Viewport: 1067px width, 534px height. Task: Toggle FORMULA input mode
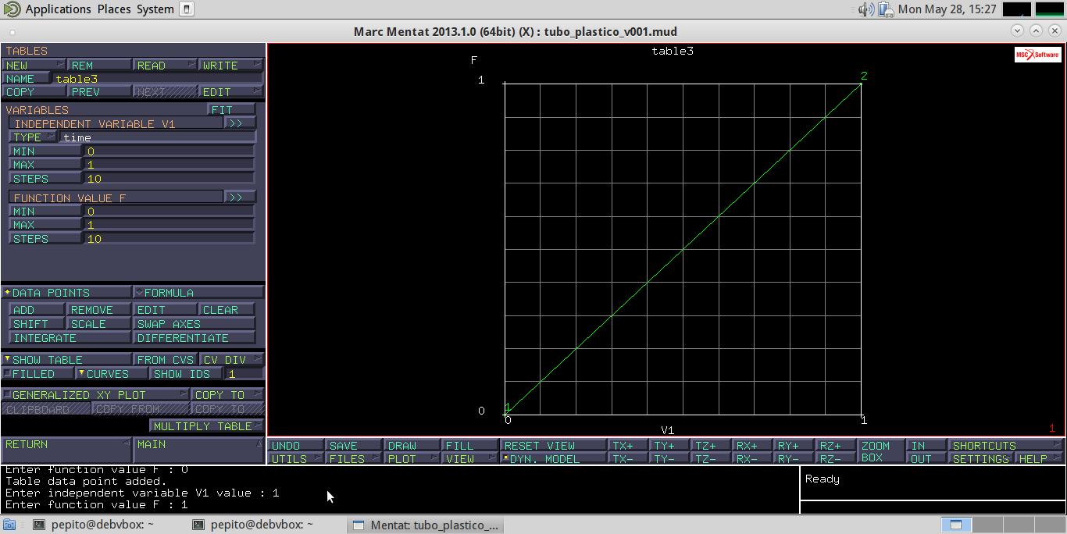[x=199, y=293]
